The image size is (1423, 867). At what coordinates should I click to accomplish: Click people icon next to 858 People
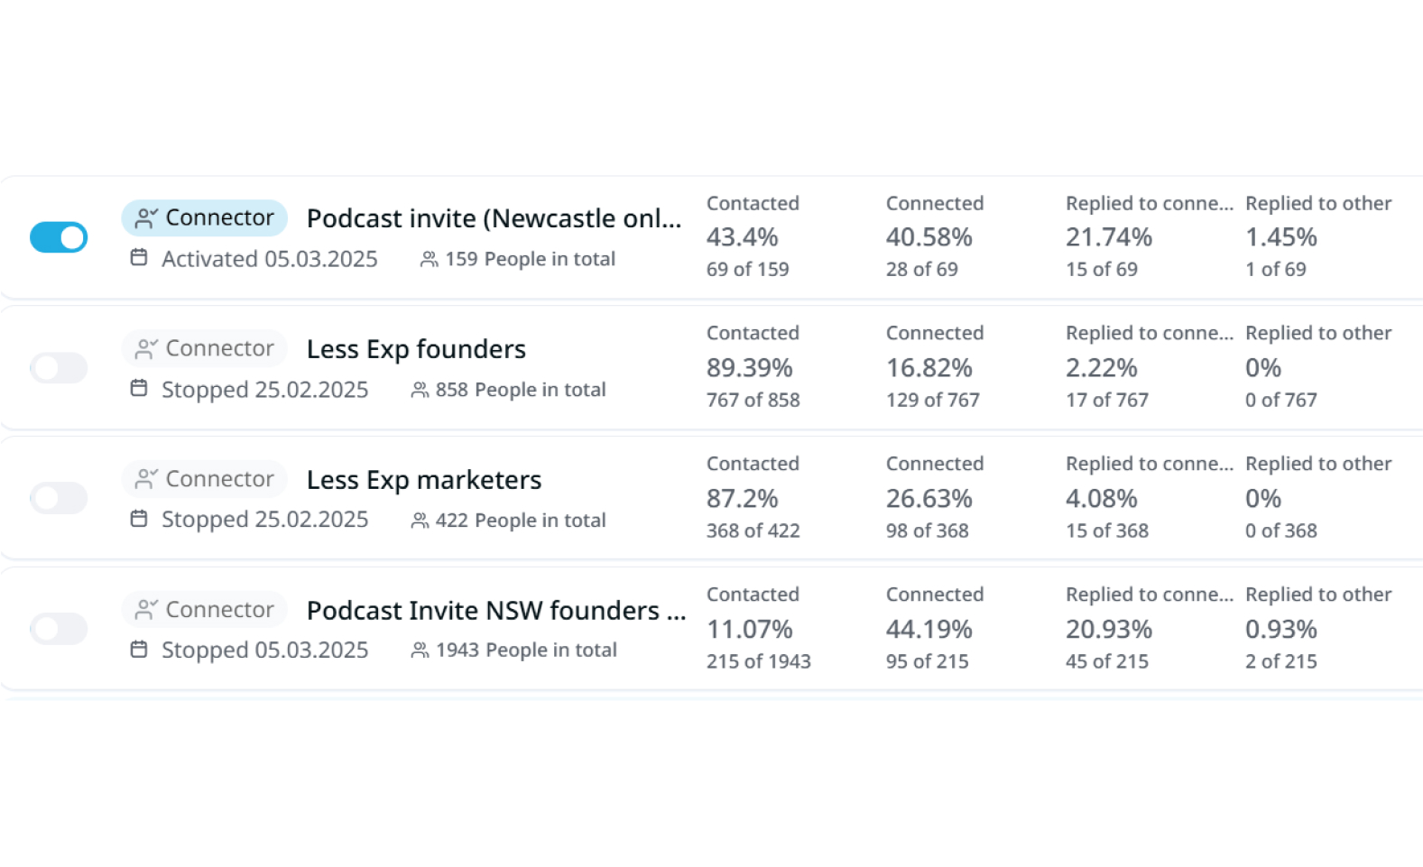click(420, 391)
